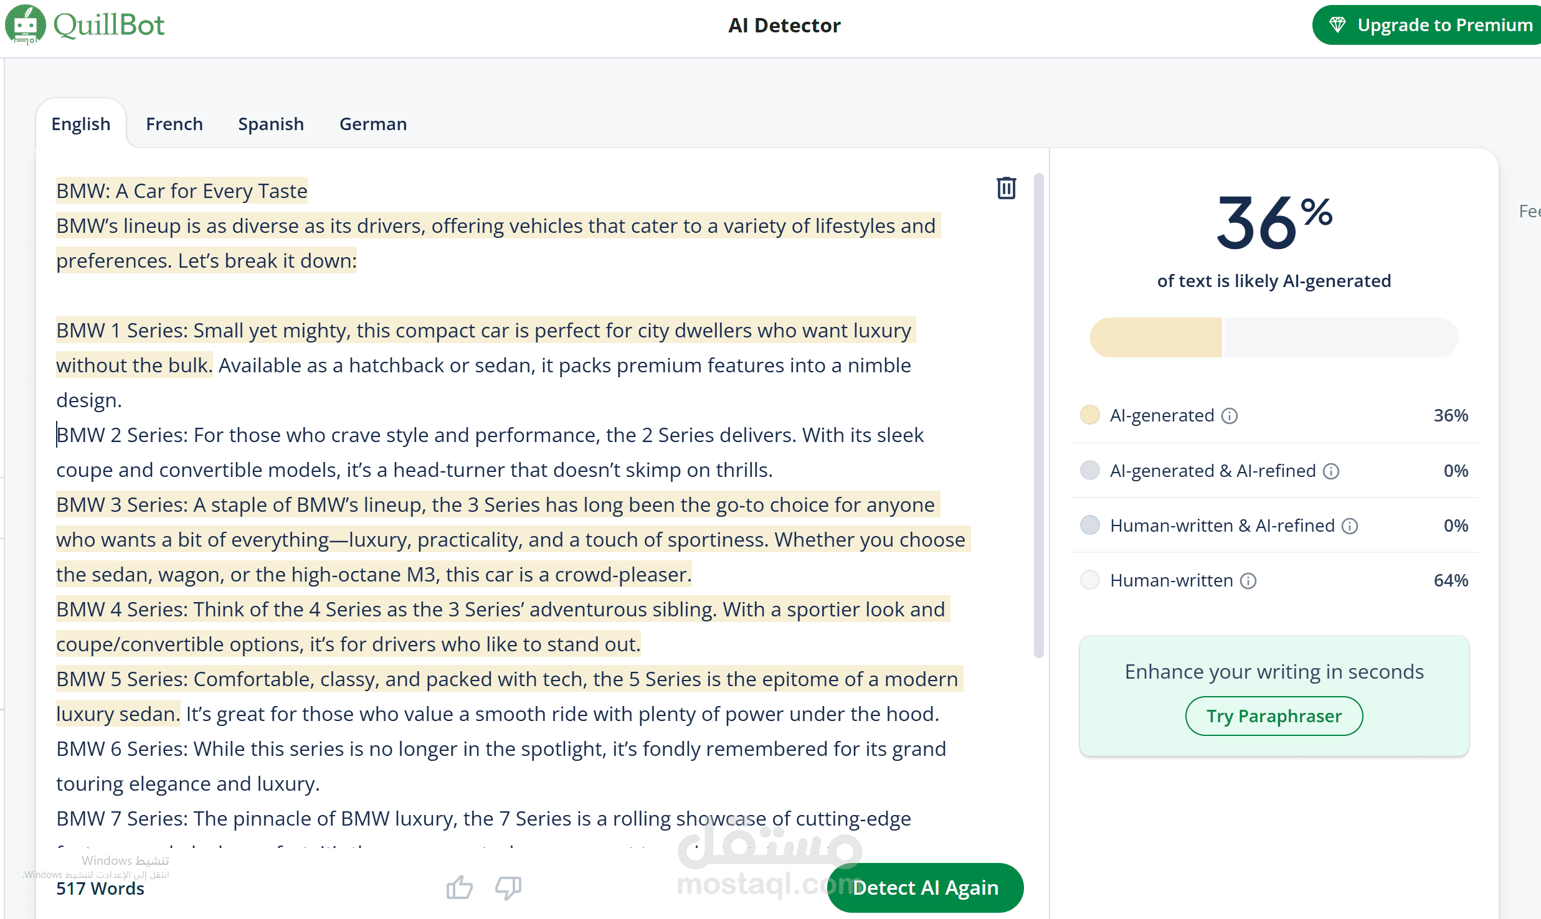This screenshot has width=1541, height=919.
Task: Click the 'Human-written & AI-refined' label
Action: click(1222, 525)
